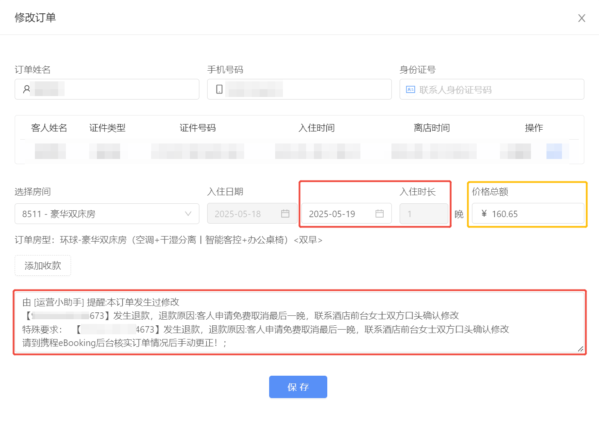This screenshot has height=433, width=599.
Task: Click the remarks textarea resize handle
Action: click(580, 349)
